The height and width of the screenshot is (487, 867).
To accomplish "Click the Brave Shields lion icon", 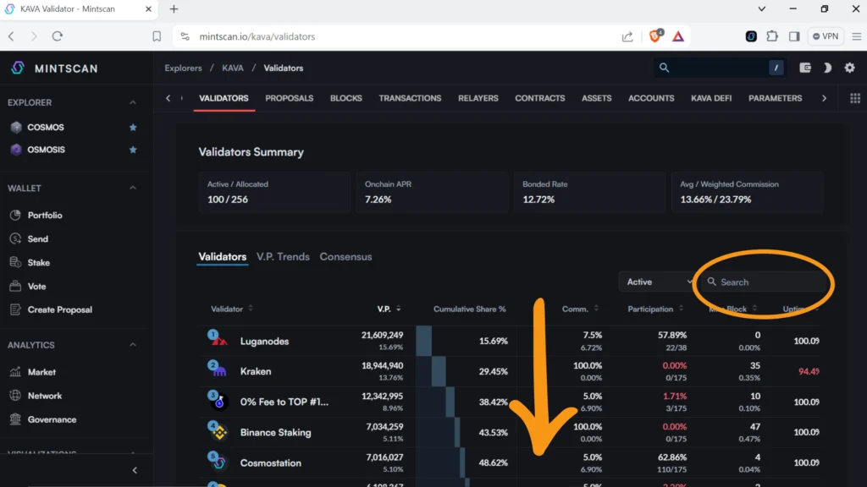I will (655, 36).
